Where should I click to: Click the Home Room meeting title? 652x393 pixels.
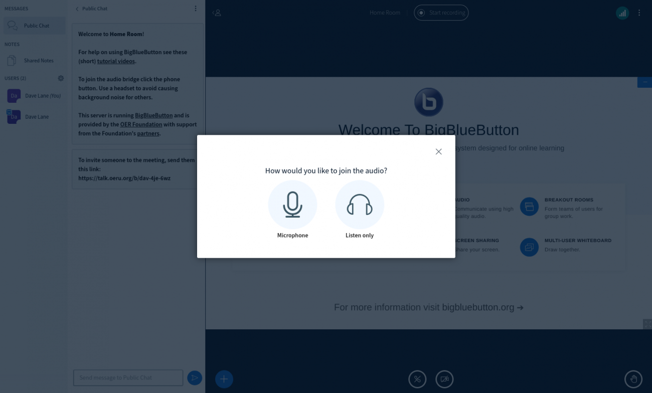(385, 13)
